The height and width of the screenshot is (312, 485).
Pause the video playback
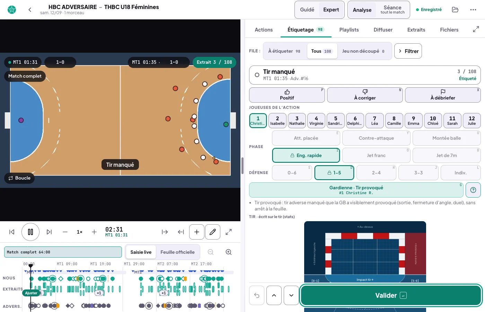click(30, 232)
